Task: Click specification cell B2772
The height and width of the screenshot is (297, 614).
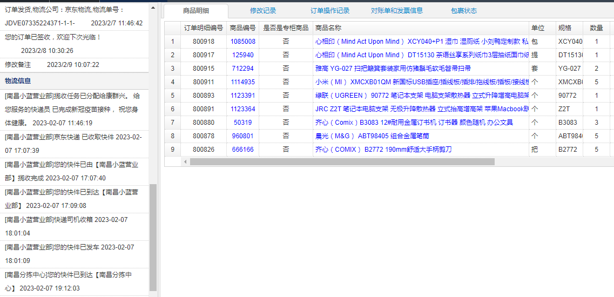Action: pos(569,150)
